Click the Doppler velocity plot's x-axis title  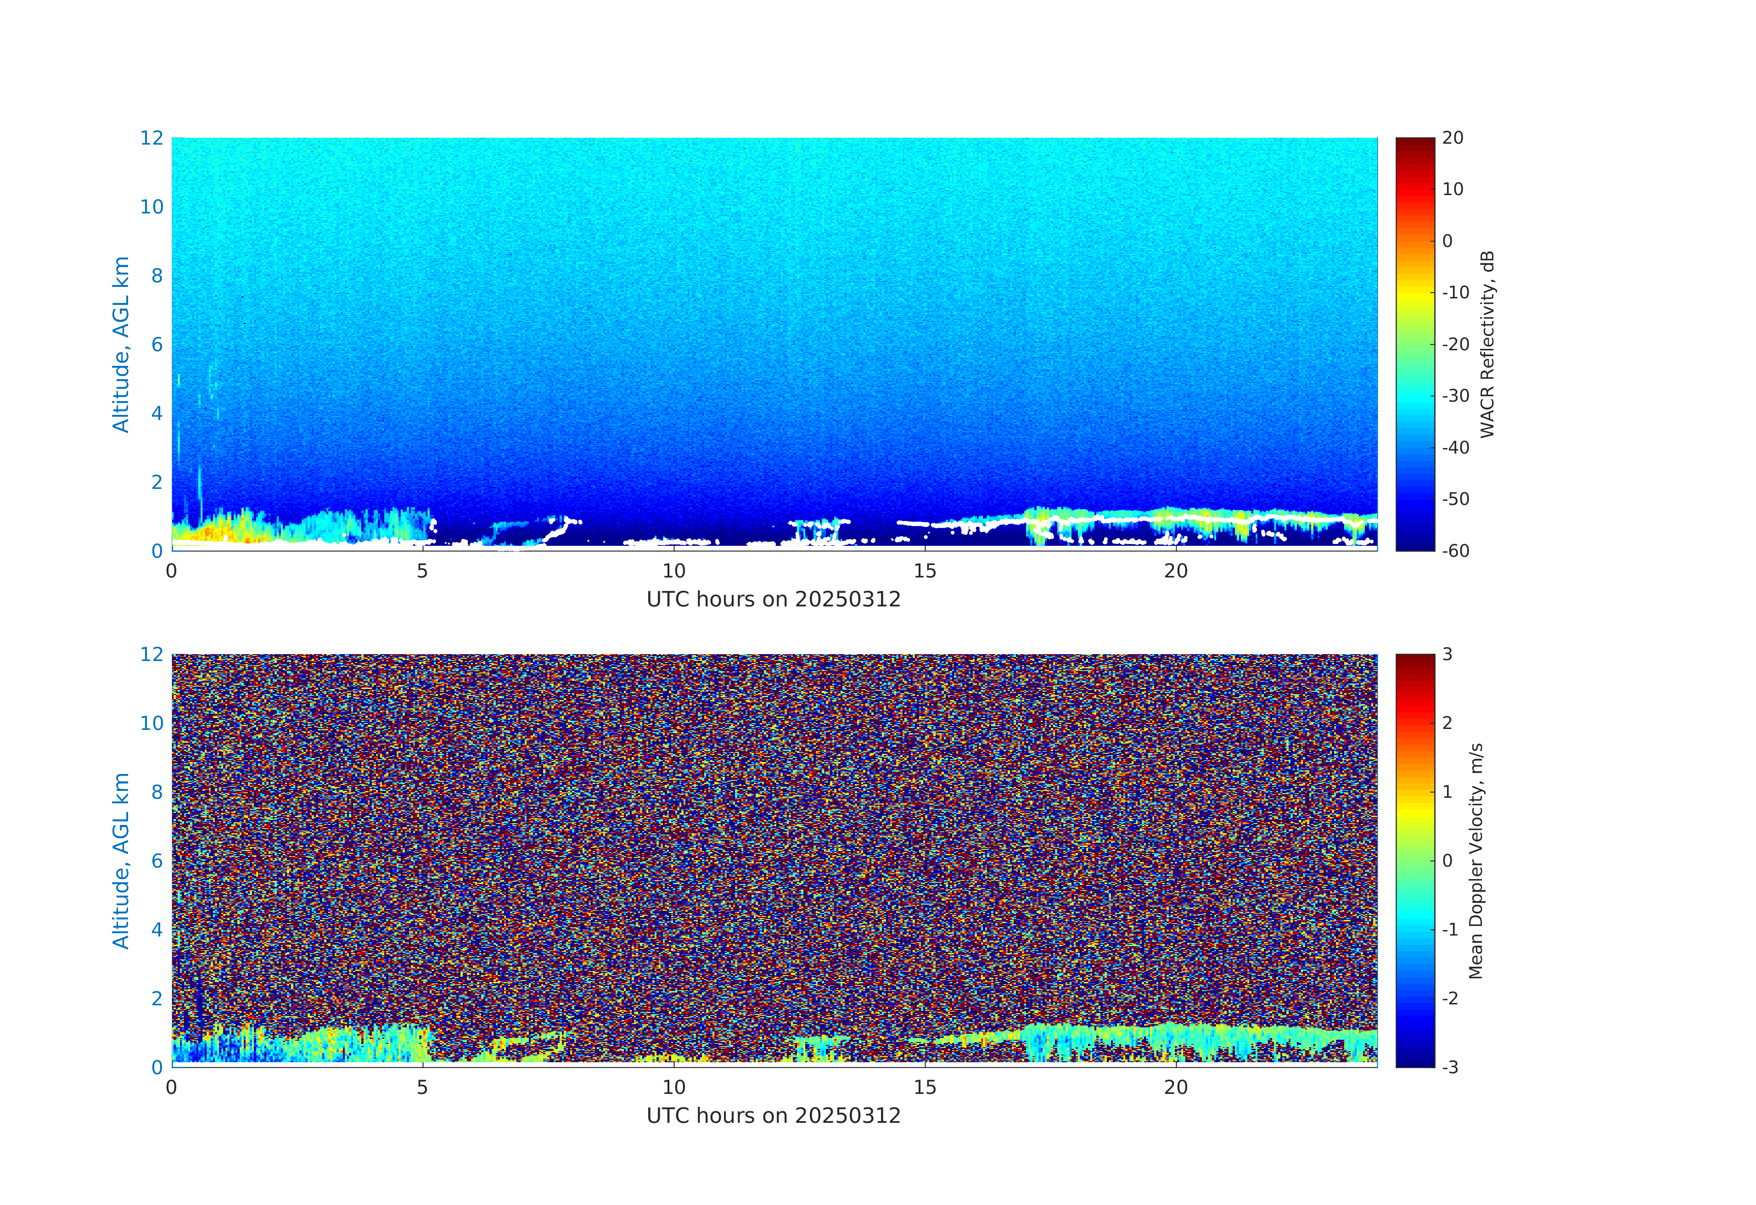pyautogui.click(x=773, y=1115)
